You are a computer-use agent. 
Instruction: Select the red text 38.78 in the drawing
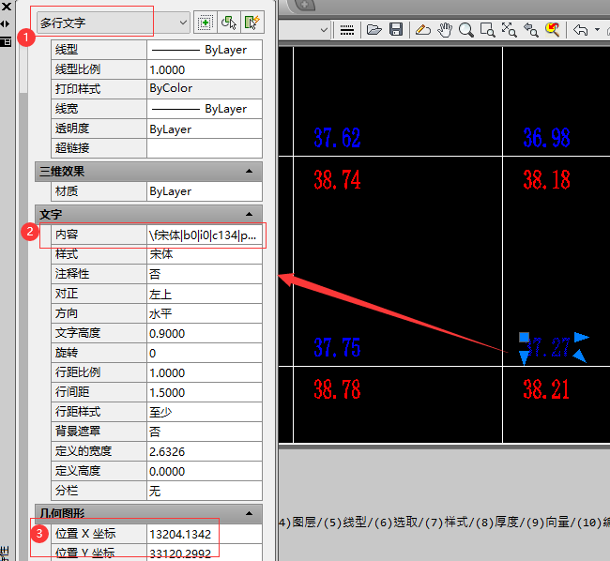coord(337,389)
